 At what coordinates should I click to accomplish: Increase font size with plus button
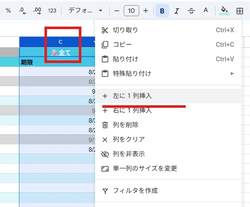[146, 10]
